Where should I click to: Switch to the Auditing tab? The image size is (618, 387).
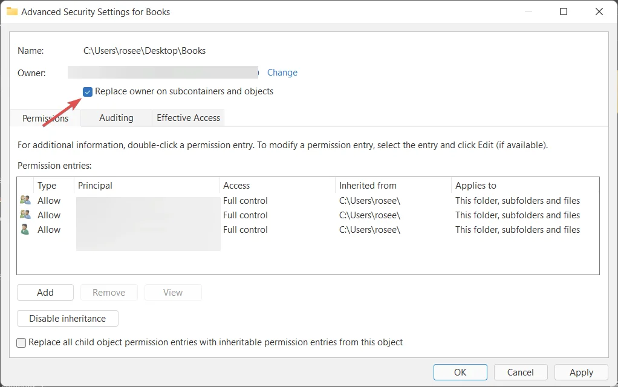click(116, 118)
